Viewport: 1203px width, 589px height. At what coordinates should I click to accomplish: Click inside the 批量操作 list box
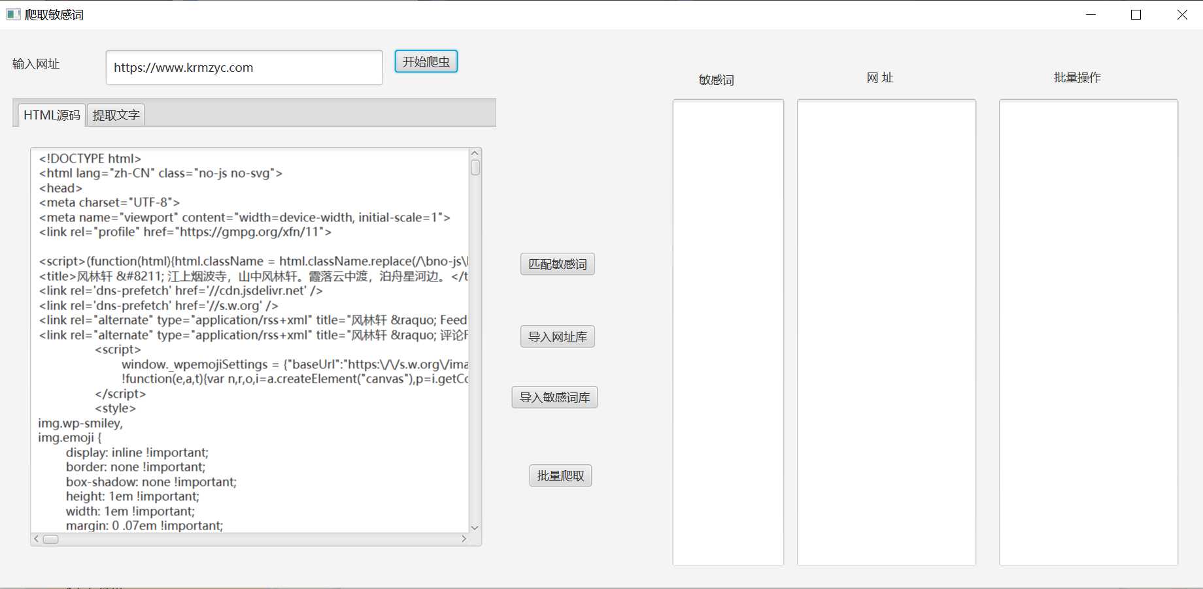[1088, 332]
